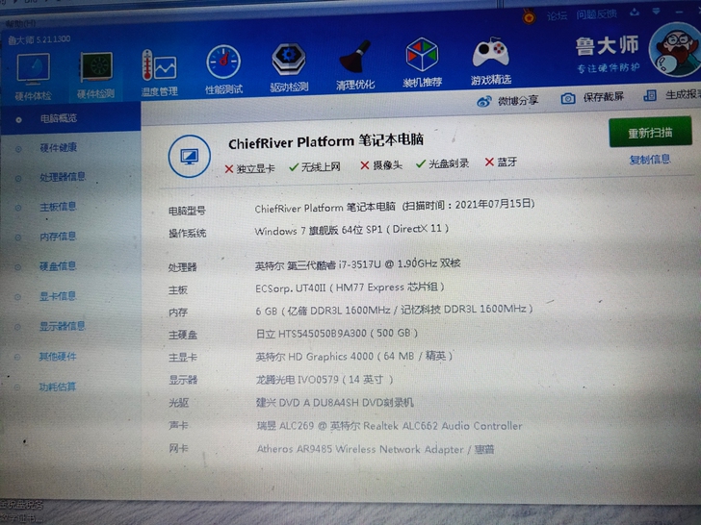Select 功耗估算 in the sidebar

(58, 387)
